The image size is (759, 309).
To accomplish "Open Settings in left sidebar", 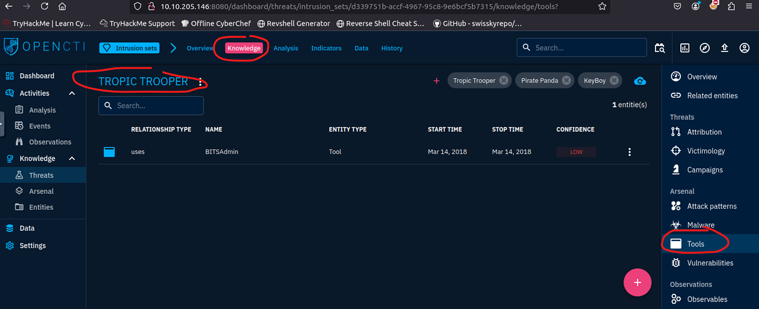I will pos(43,246).
